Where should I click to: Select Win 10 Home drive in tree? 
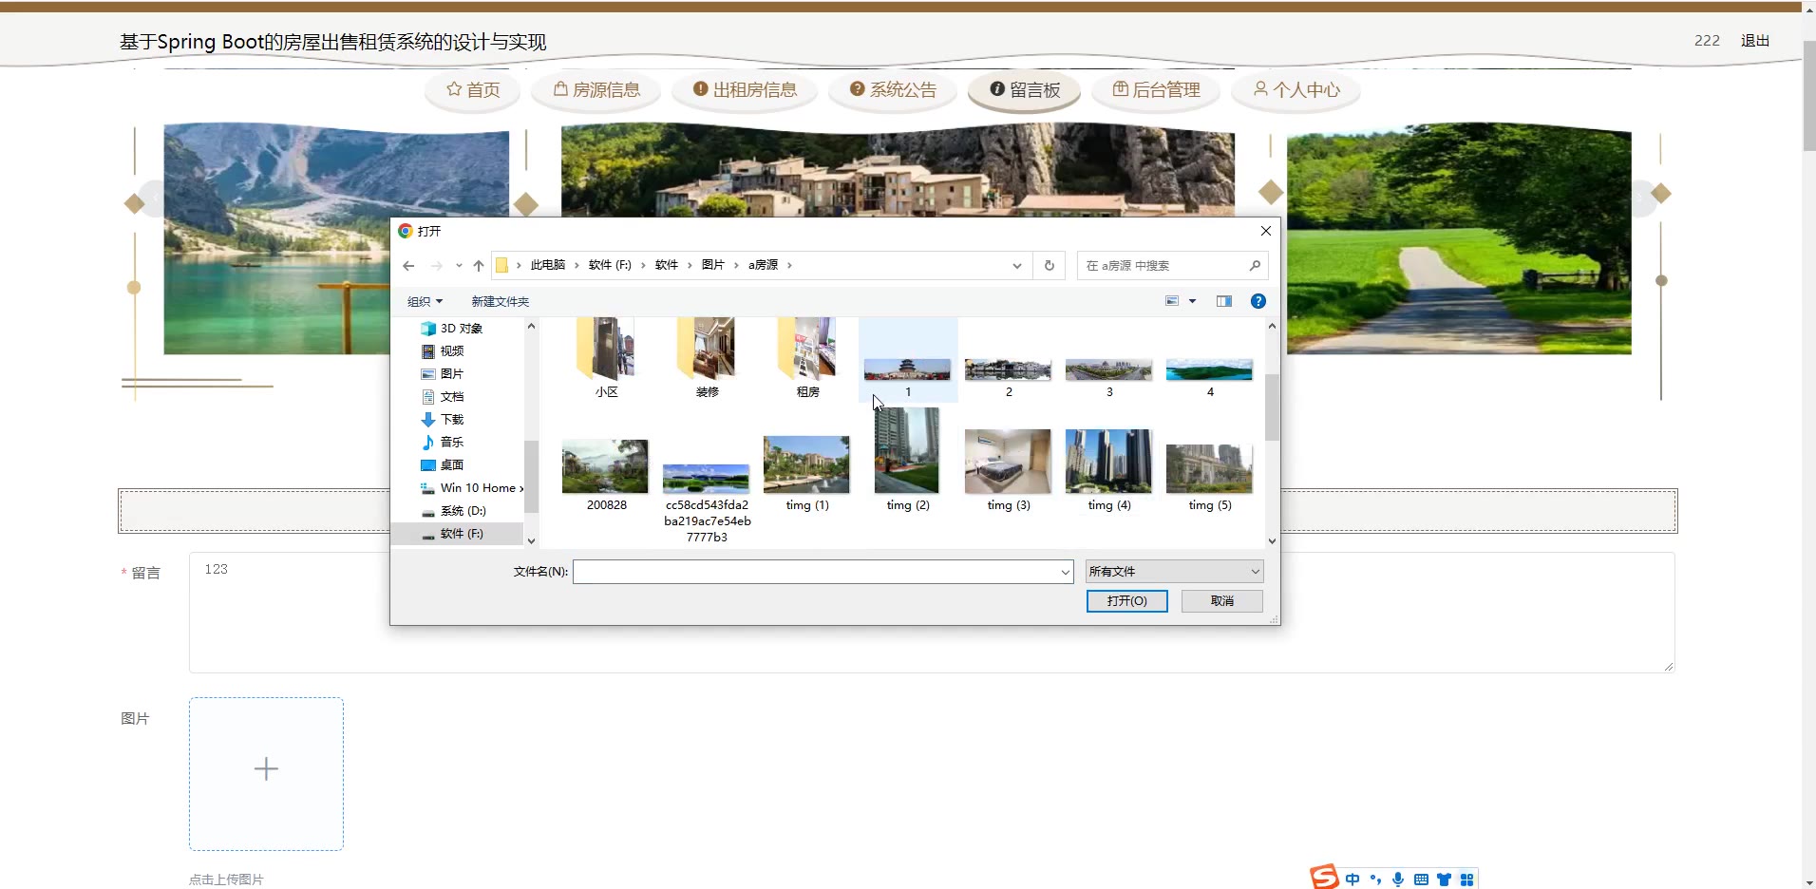(471, 488)
